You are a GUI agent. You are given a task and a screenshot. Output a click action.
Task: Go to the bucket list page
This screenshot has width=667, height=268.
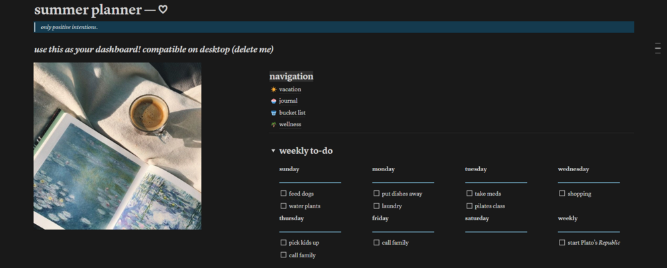[x=292, y=113]
